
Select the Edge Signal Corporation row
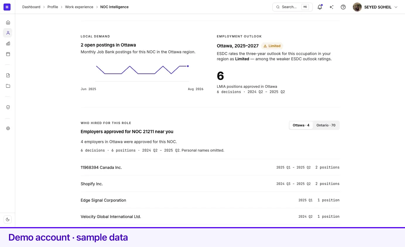tap(210, 200)
